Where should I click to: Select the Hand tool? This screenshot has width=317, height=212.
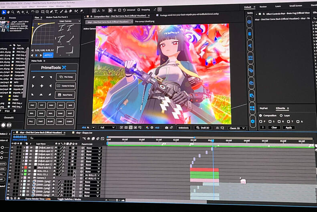[8, 12]
